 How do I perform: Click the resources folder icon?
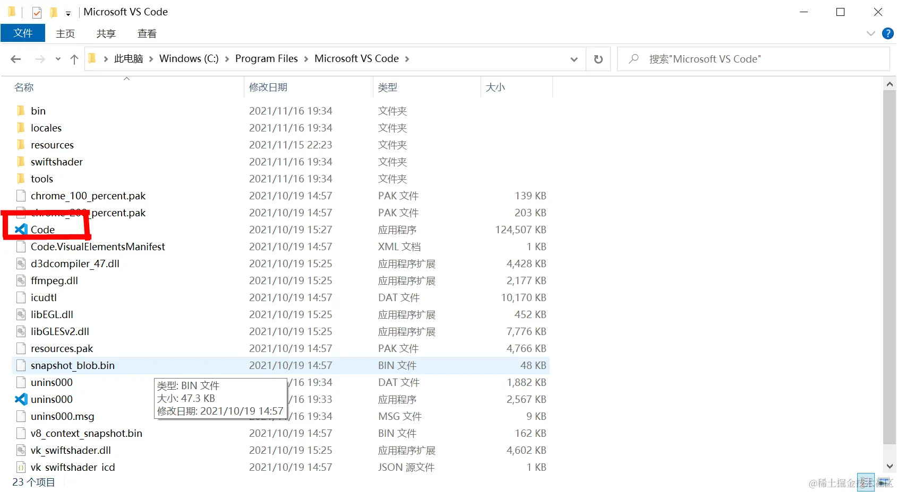coord(21,145)
